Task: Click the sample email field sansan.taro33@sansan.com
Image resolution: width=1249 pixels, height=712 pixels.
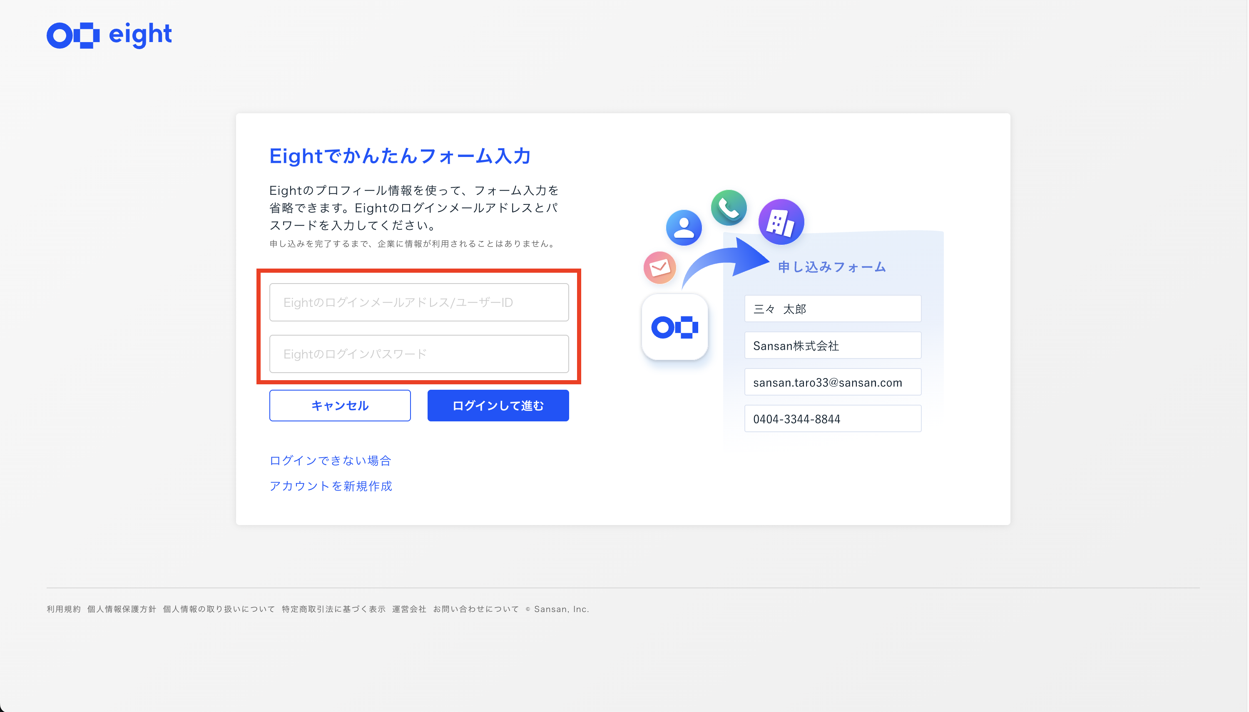Action: 833,382
